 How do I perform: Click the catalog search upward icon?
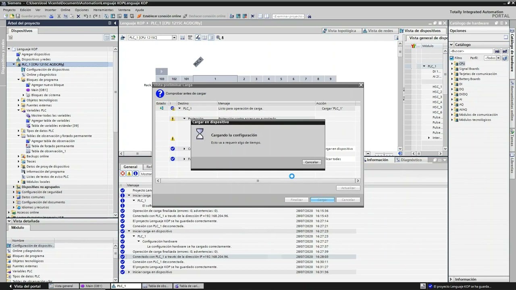pos(504,51)
